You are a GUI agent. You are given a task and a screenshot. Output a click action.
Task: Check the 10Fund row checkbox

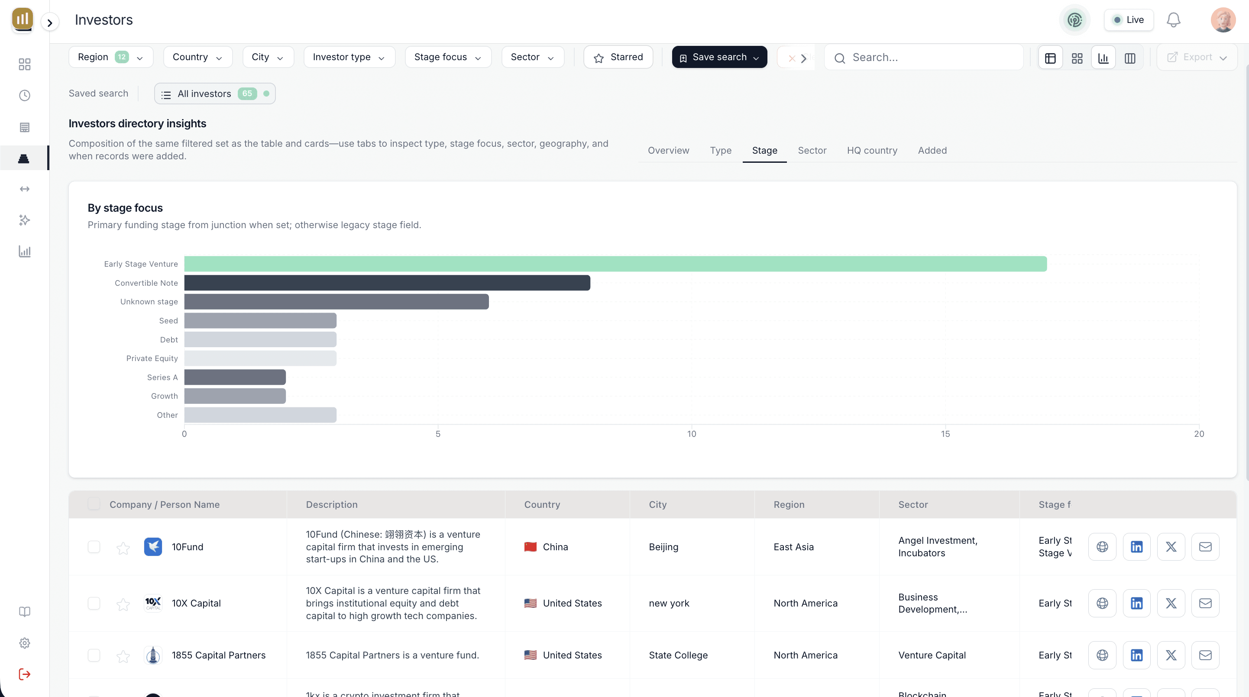[94, 547]
